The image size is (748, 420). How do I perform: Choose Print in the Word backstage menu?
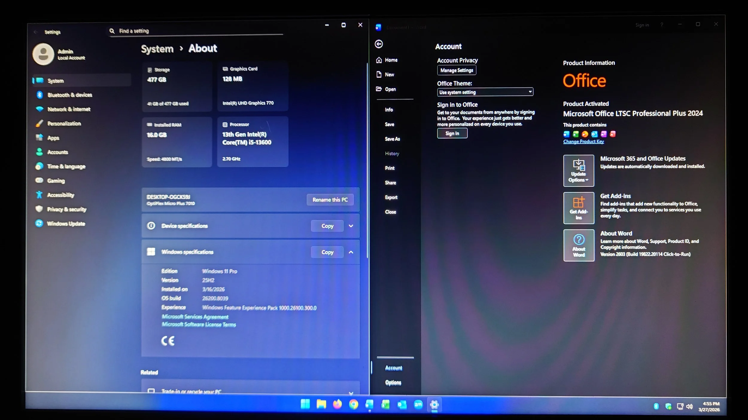(390, 168)
